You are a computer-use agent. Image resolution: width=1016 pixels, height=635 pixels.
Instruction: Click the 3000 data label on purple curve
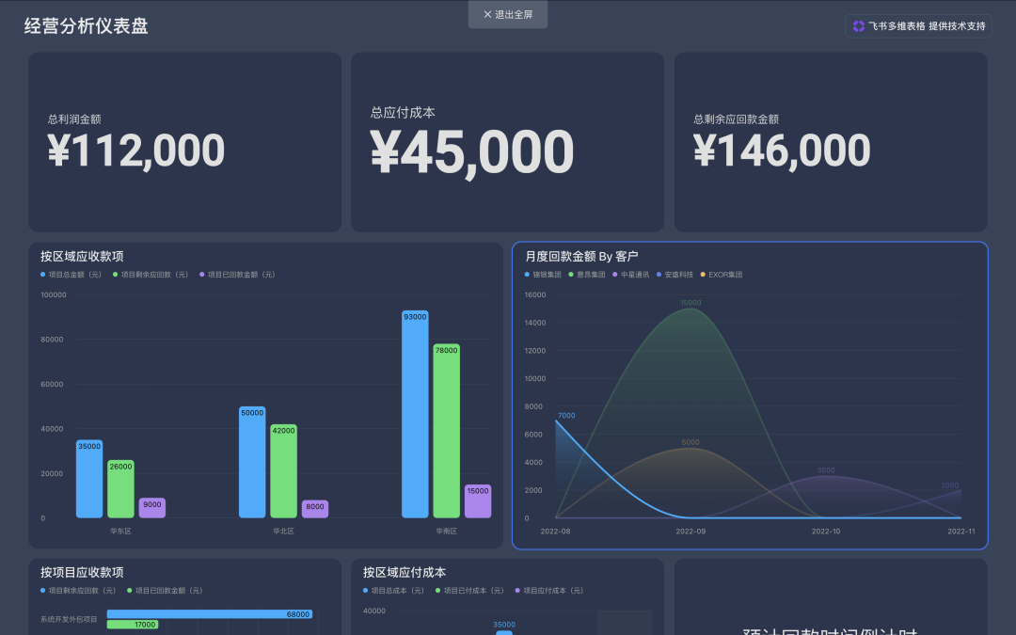tap(826, 470)
